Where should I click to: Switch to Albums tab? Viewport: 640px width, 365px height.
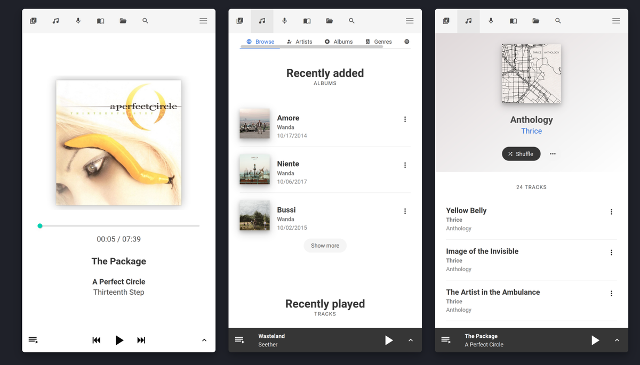tap(339, 42)
